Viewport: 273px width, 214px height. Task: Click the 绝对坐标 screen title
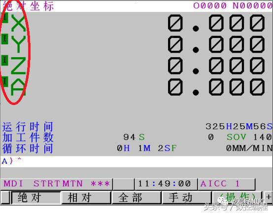(x=28, y=6)
